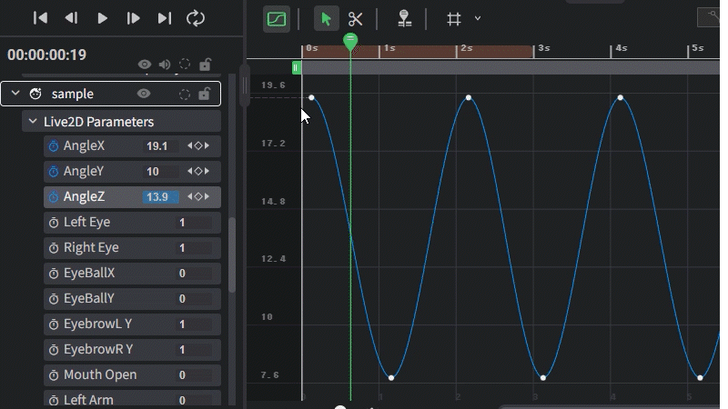Click the brown work-area range bar

(x=417, y=52)
